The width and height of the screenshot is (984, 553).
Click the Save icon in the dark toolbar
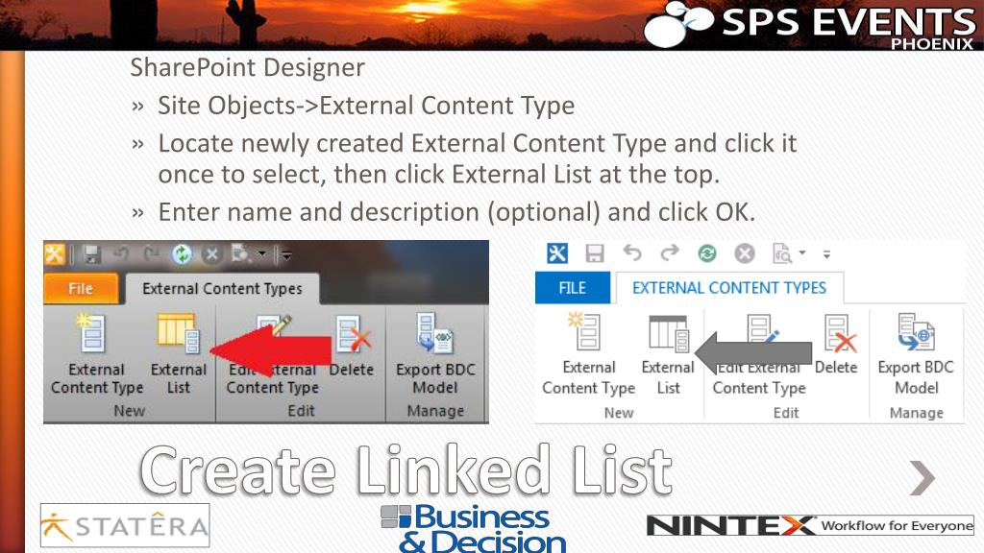92,253
